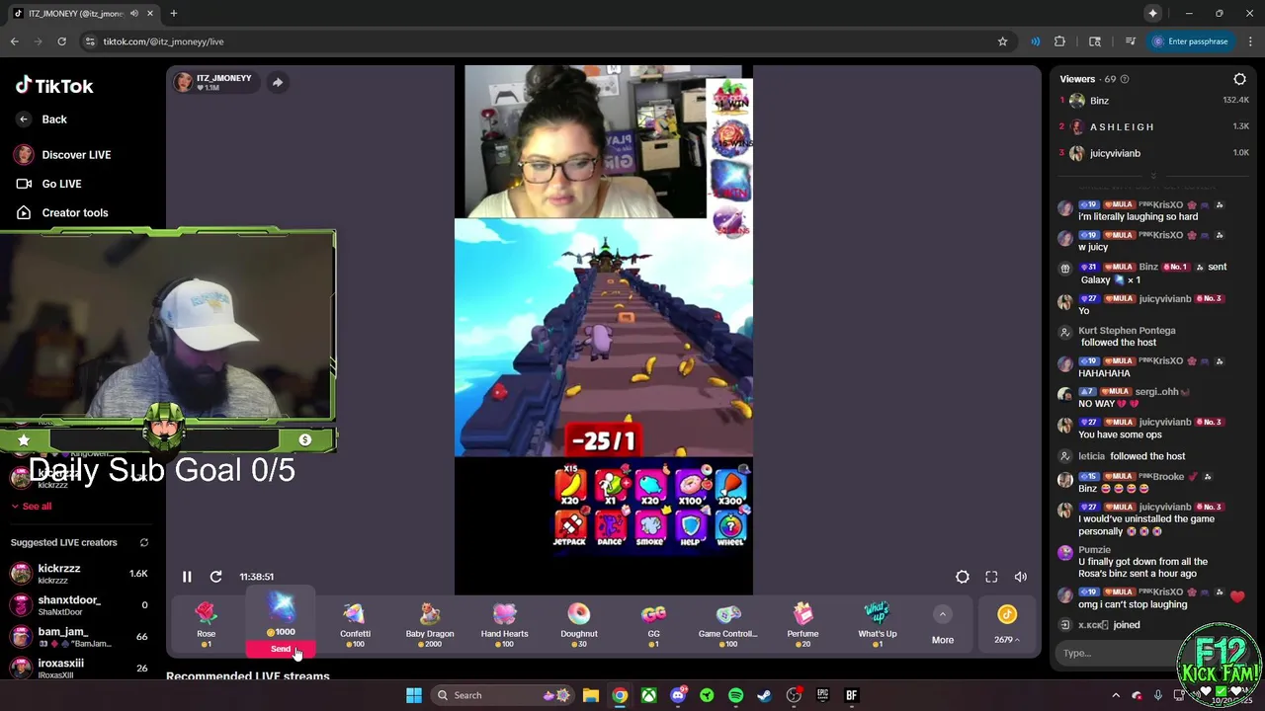Click red heart like button in chat
1265x711 pixels.
coord(1237,595)
